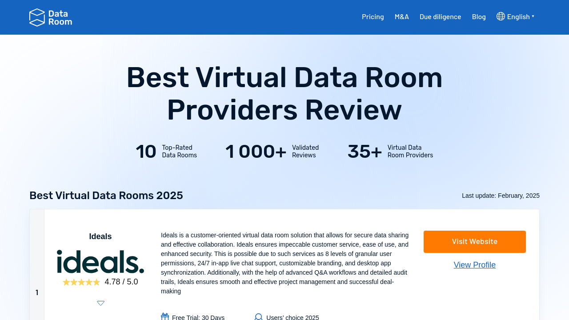The image size is (569, 320).
Task: Expand Ideals details with down arrow
Action: click(x=101, y=303)
